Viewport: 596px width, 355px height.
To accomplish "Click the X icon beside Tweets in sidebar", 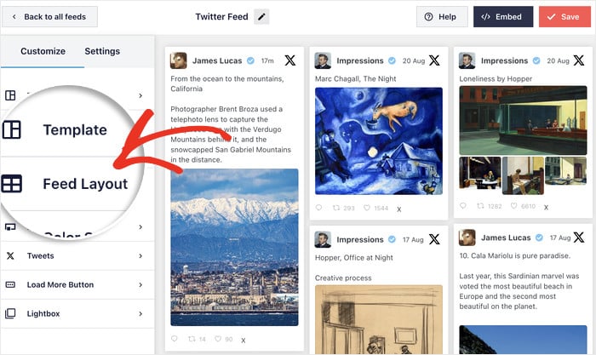I will pyautogui.click(x=10, y=255).
